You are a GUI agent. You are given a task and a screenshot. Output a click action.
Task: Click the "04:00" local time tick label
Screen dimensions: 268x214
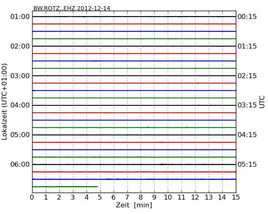coord(20,105)
